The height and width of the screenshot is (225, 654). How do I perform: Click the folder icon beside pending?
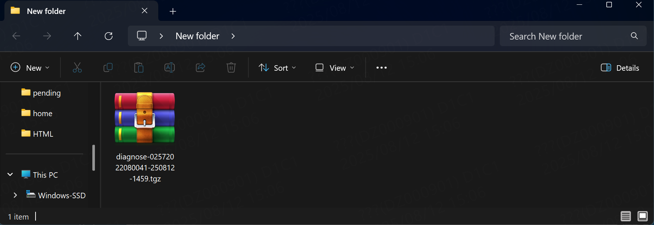(x=26, y=92)
